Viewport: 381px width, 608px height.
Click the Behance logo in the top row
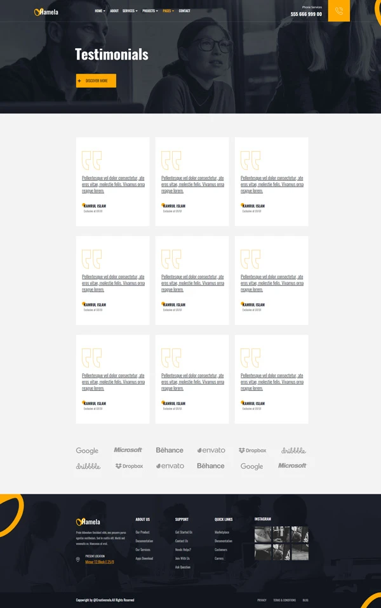(x=170, y=450)
